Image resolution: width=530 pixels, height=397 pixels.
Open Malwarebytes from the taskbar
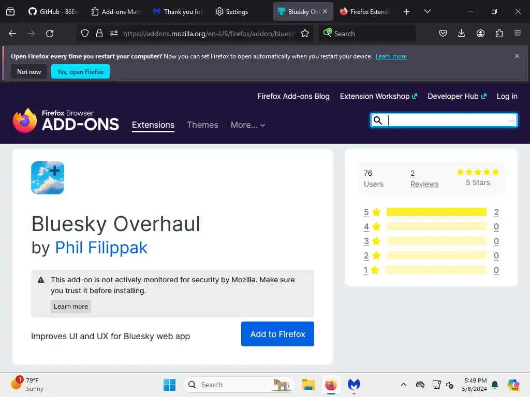coord(354,385)
